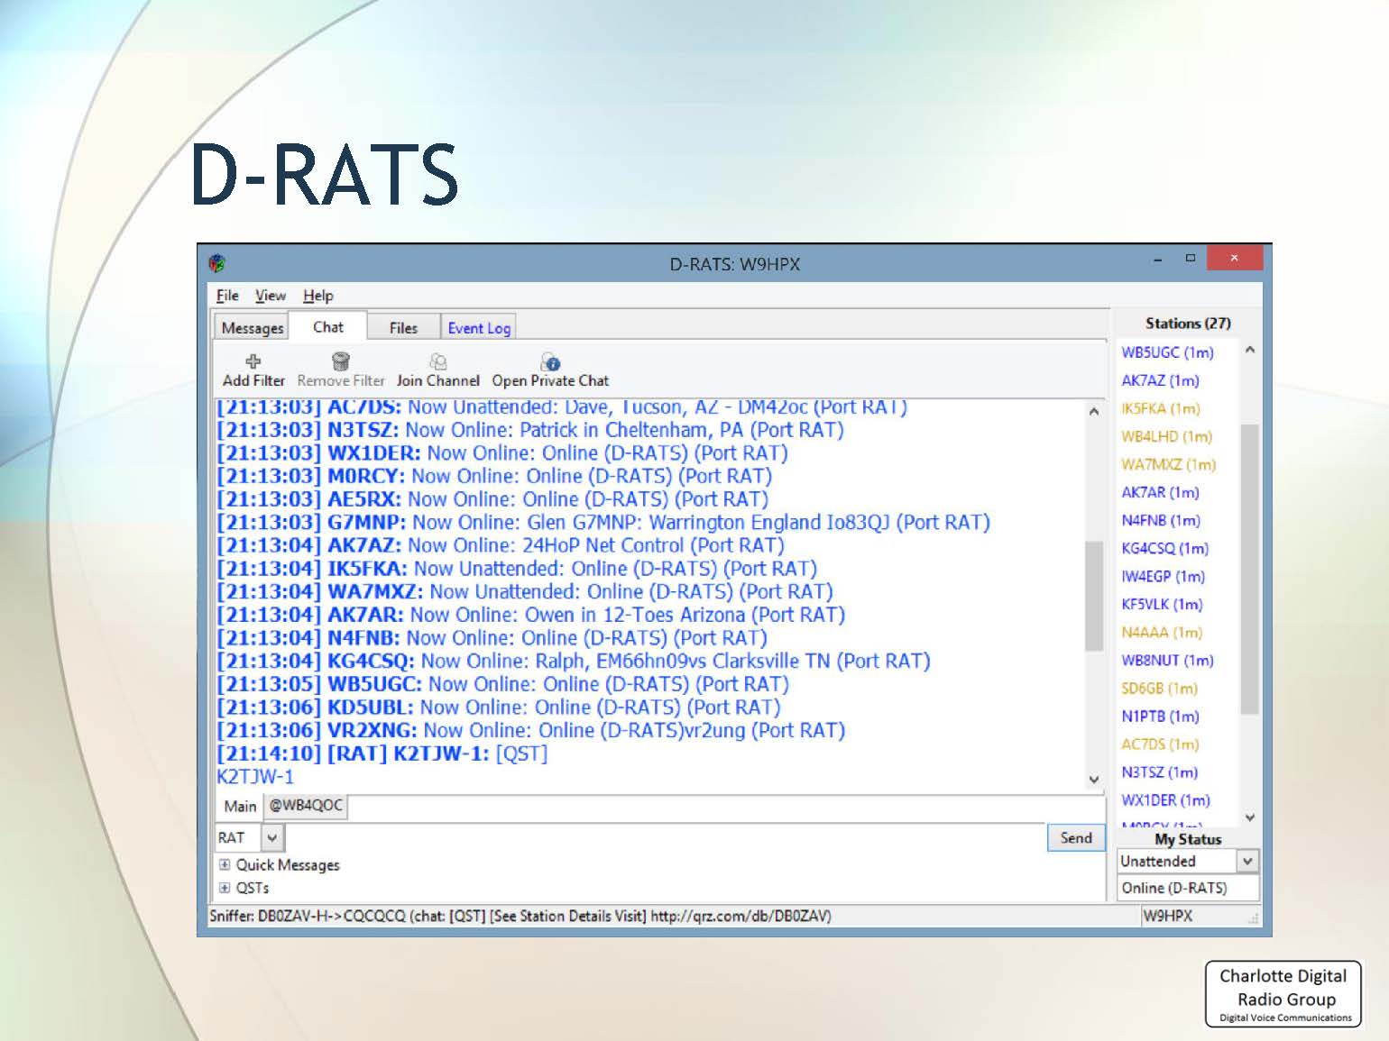The height and width of the screenshot is (1041, 1389).
Task: Click the AK7AR 12-Toes Arizona chat line
Action: pyautogui.click(x=531, y=615)
